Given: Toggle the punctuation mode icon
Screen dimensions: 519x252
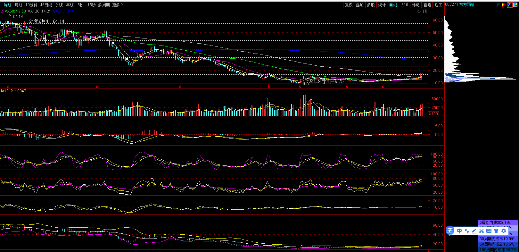Looking at the screenshot, I should click(467, 231).
